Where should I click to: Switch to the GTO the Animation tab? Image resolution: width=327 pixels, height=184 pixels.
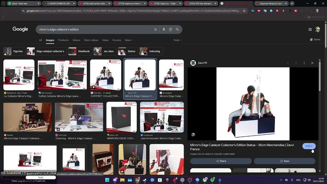pos(201,4)
